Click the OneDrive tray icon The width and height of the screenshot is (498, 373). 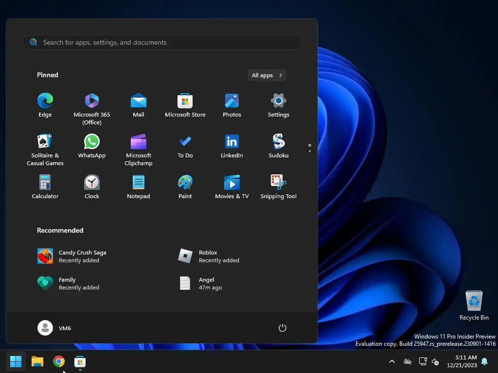coord(408,361)
